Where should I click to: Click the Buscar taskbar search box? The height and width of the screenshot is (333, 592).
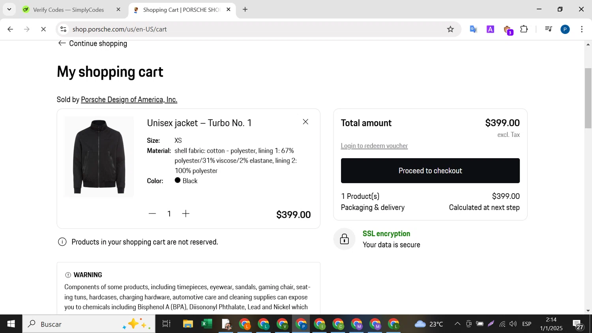(x=89, y=324)
